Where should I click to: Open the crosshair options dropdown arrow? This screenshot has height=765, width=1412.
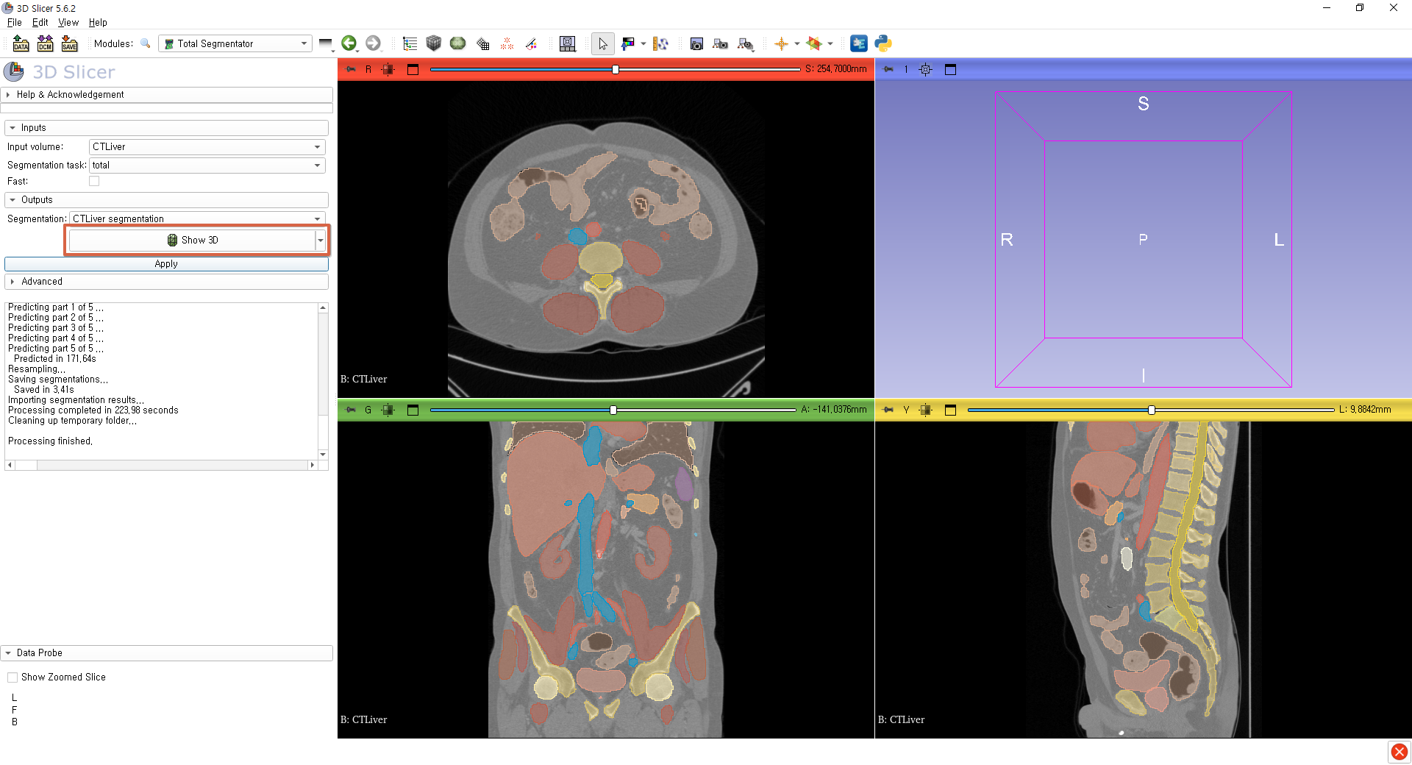(796, 44)
